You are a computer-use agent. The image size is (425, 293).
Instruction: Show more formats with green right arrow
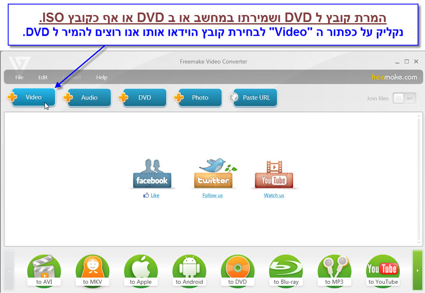point(417,270)
